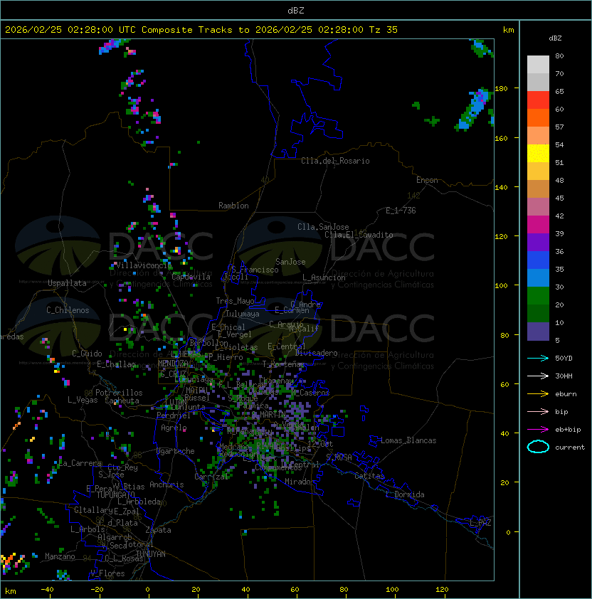Select the bright green 30 dBZ swatch
Viewport: 592px width, 599px height.
pyautogui.click(x=538, y=296)
